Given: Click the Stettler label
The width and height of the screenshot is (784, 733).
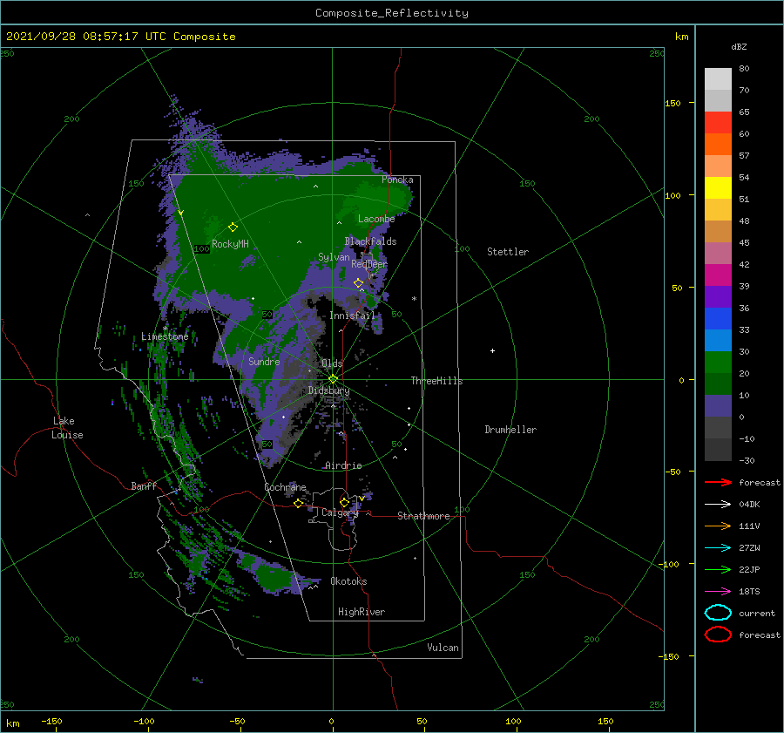Looking at the screenshot, I should pyautogui.click(x=508, y=252).
